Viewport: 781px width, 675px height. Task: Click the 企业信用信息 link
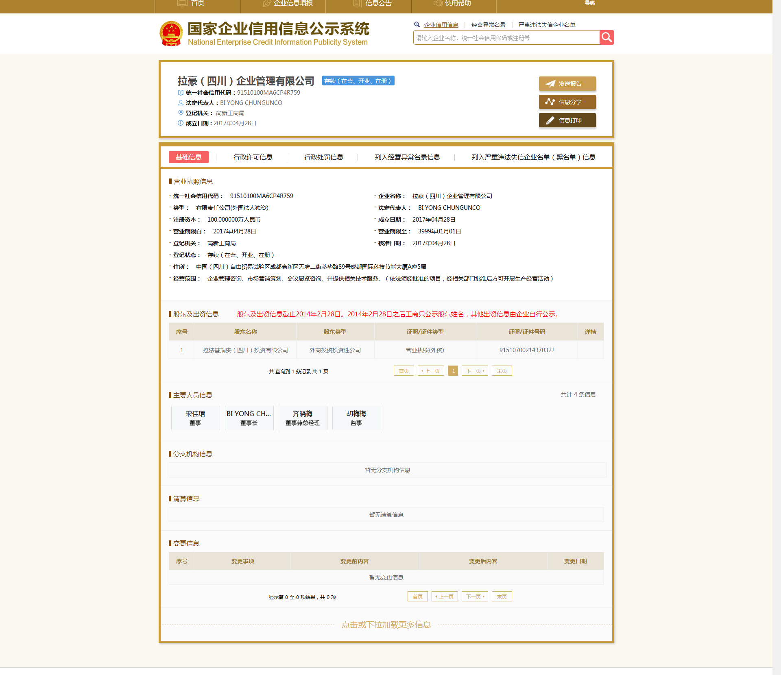[x=441, y=25]
